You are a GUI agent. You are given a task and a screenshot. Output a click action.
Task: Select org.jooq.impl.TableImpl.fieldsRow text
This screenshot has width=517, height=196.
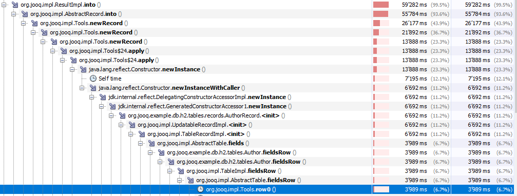tap(234, 171)
